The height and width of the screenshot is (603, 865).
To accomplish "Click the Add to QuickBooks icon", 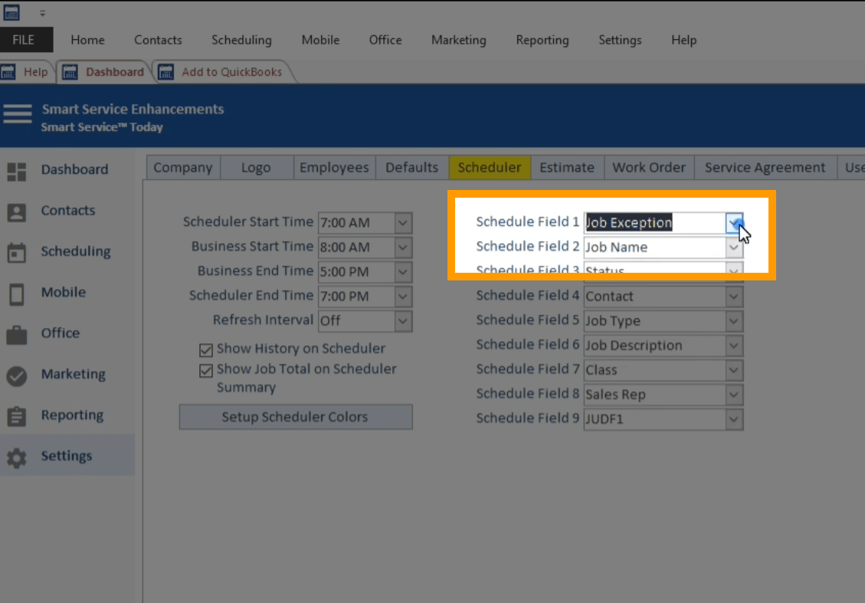I will 166,72.
